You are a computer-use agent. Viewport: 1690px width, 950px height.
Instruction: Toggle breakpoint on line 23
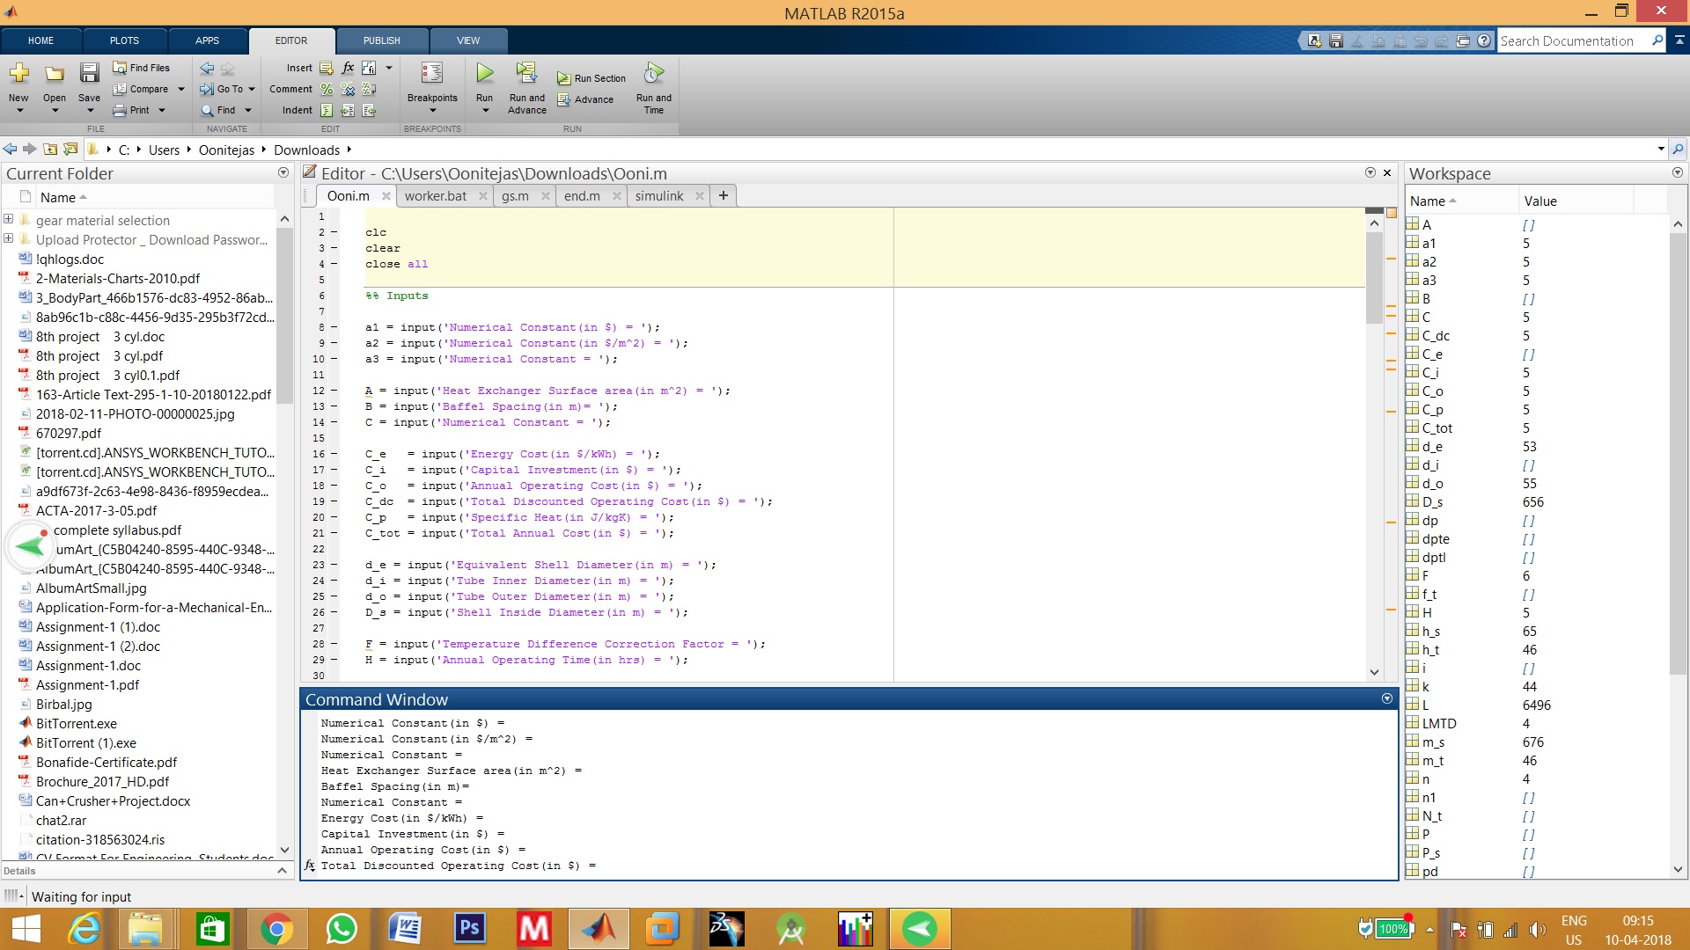pyautogui.click(x=334, y=565)
